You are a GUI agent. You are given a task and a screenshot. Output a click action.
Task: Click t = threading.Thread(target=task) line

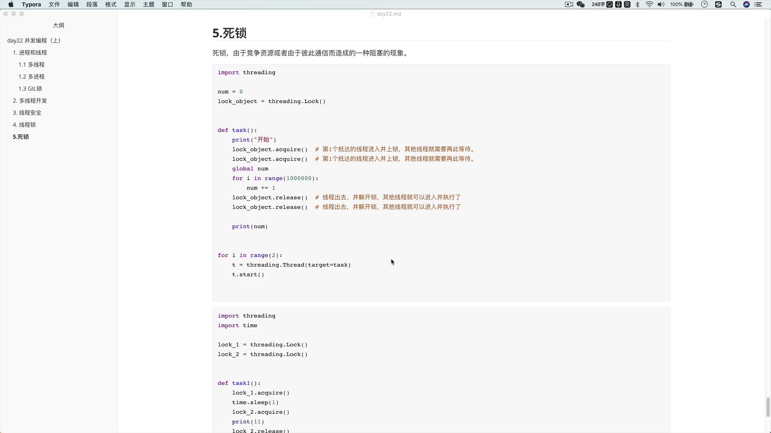pos(292,265)
